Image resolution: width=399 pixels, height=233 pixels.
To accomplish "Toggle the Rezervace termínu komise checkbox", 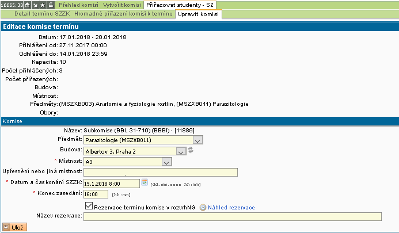I will (x=89, y=206).
